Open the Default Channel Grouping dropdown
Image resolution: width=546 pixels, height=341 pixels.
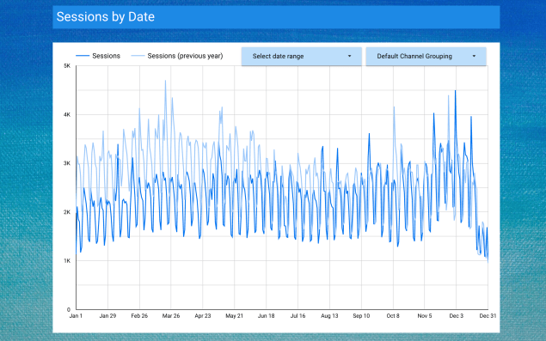426,57
